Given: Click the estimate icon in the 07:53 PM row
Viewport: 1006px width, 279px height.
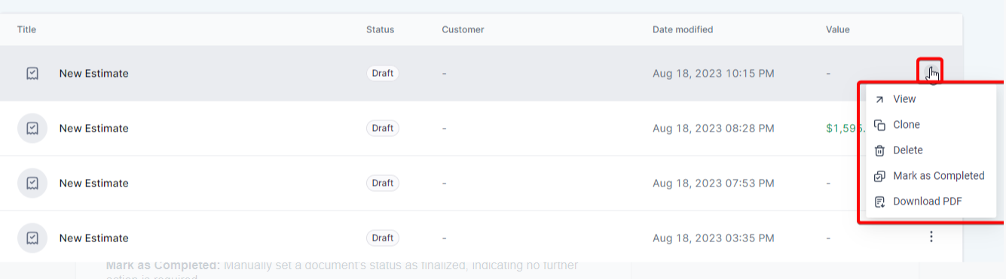Looking at the screenshot, I should click(32, 183).
